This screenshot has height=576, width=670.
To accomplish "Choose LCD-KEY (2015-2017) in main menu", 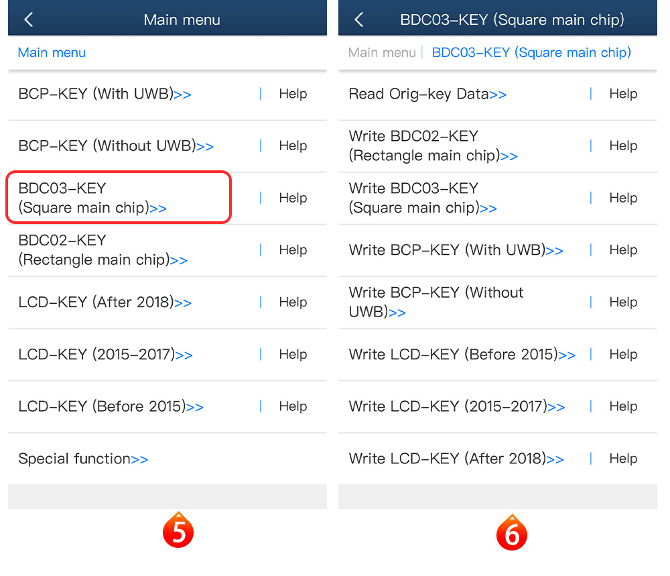I will (x=105, y=355).
